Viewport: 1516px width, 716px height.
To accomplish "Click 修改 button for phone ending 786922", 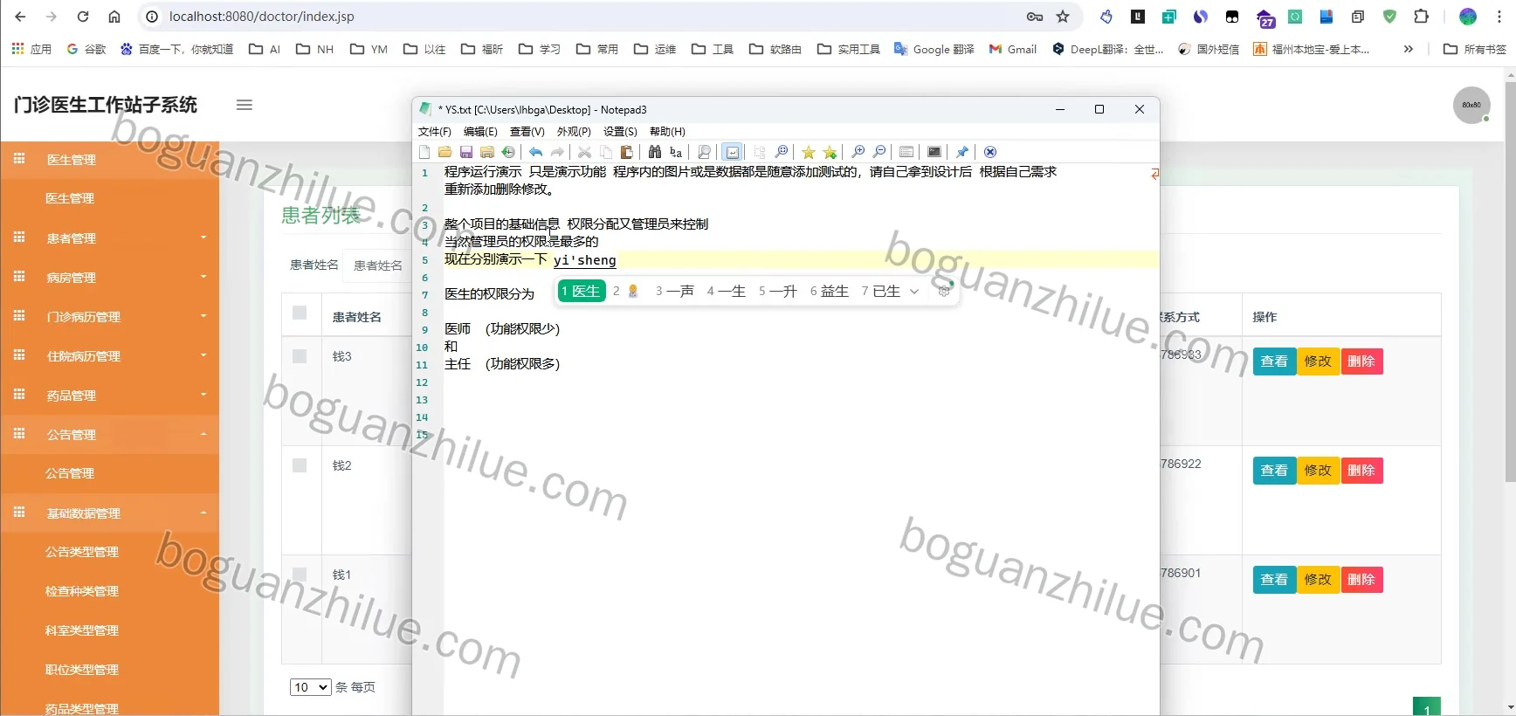I will pos(1318,471).
